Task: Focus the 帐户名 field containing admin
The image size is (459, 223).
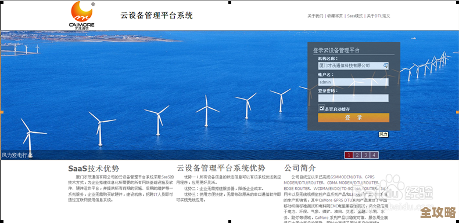Action: [x=353, y=82]
